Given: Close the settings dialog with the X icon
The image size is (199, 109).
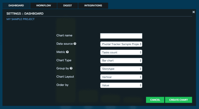Looking at the screenshot, I should point(193,12).
